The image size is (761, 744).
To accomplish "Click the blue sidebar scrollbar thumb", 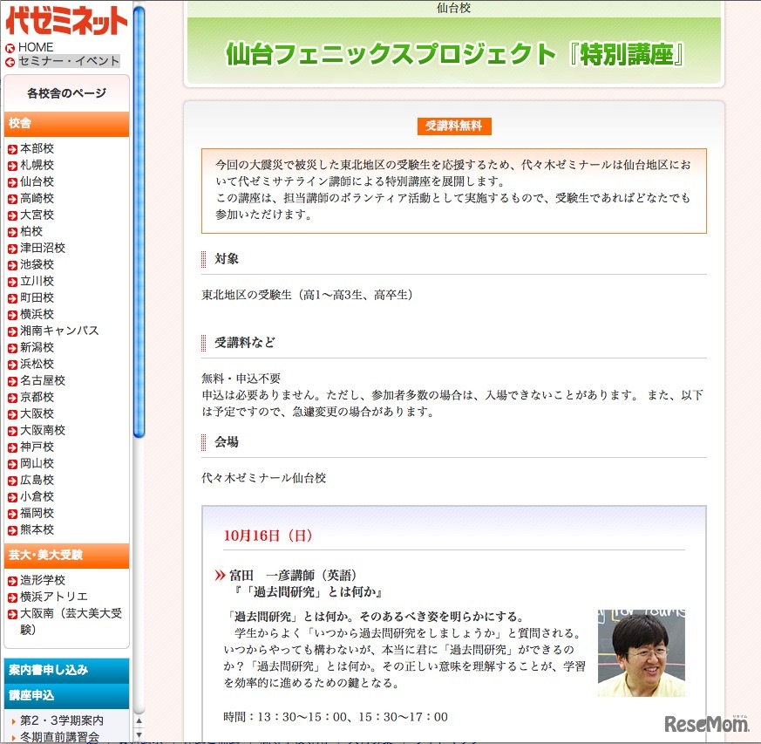I will [139, 222].
